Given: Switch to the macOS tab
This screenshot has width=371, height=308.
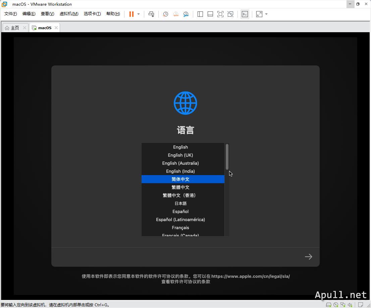Looking at the screenshot, I should (x=45, y=28).
